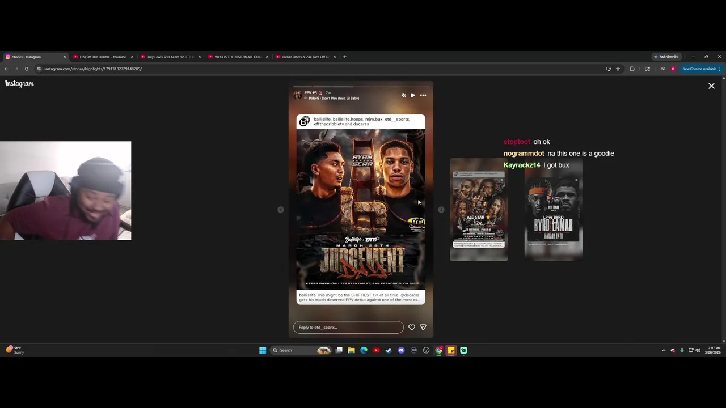Image resolution: width=726 pixels, height=408 pixels.
Task: Open the ballislife caption text
Action: (360, 297)
